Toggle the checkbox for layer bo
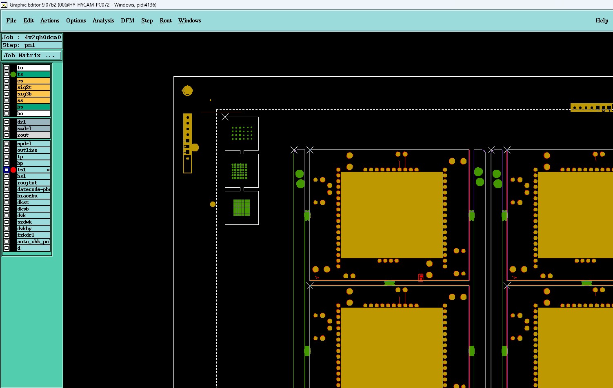Image resolution: width=613 pixels, height=388 pixels. [7, 113]
